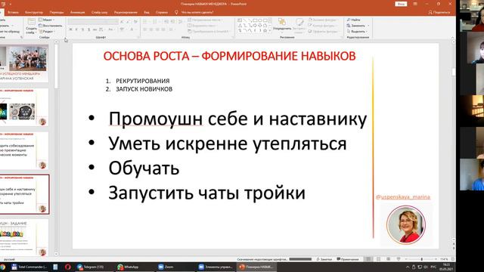484x272 pixels.
Task: Start slide show from status bar icon
Action: click(x=399, y=259)
